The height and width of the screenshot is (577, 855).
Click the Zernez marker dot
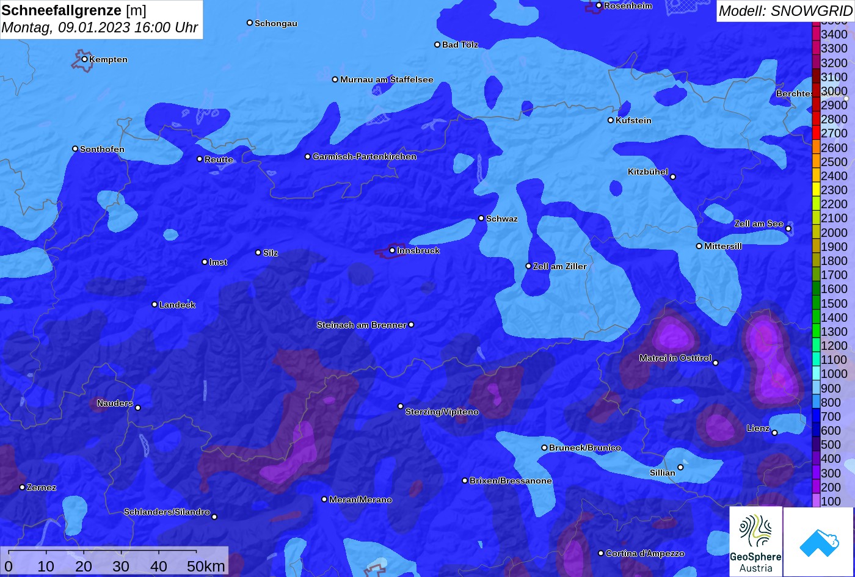click(22, 487)
